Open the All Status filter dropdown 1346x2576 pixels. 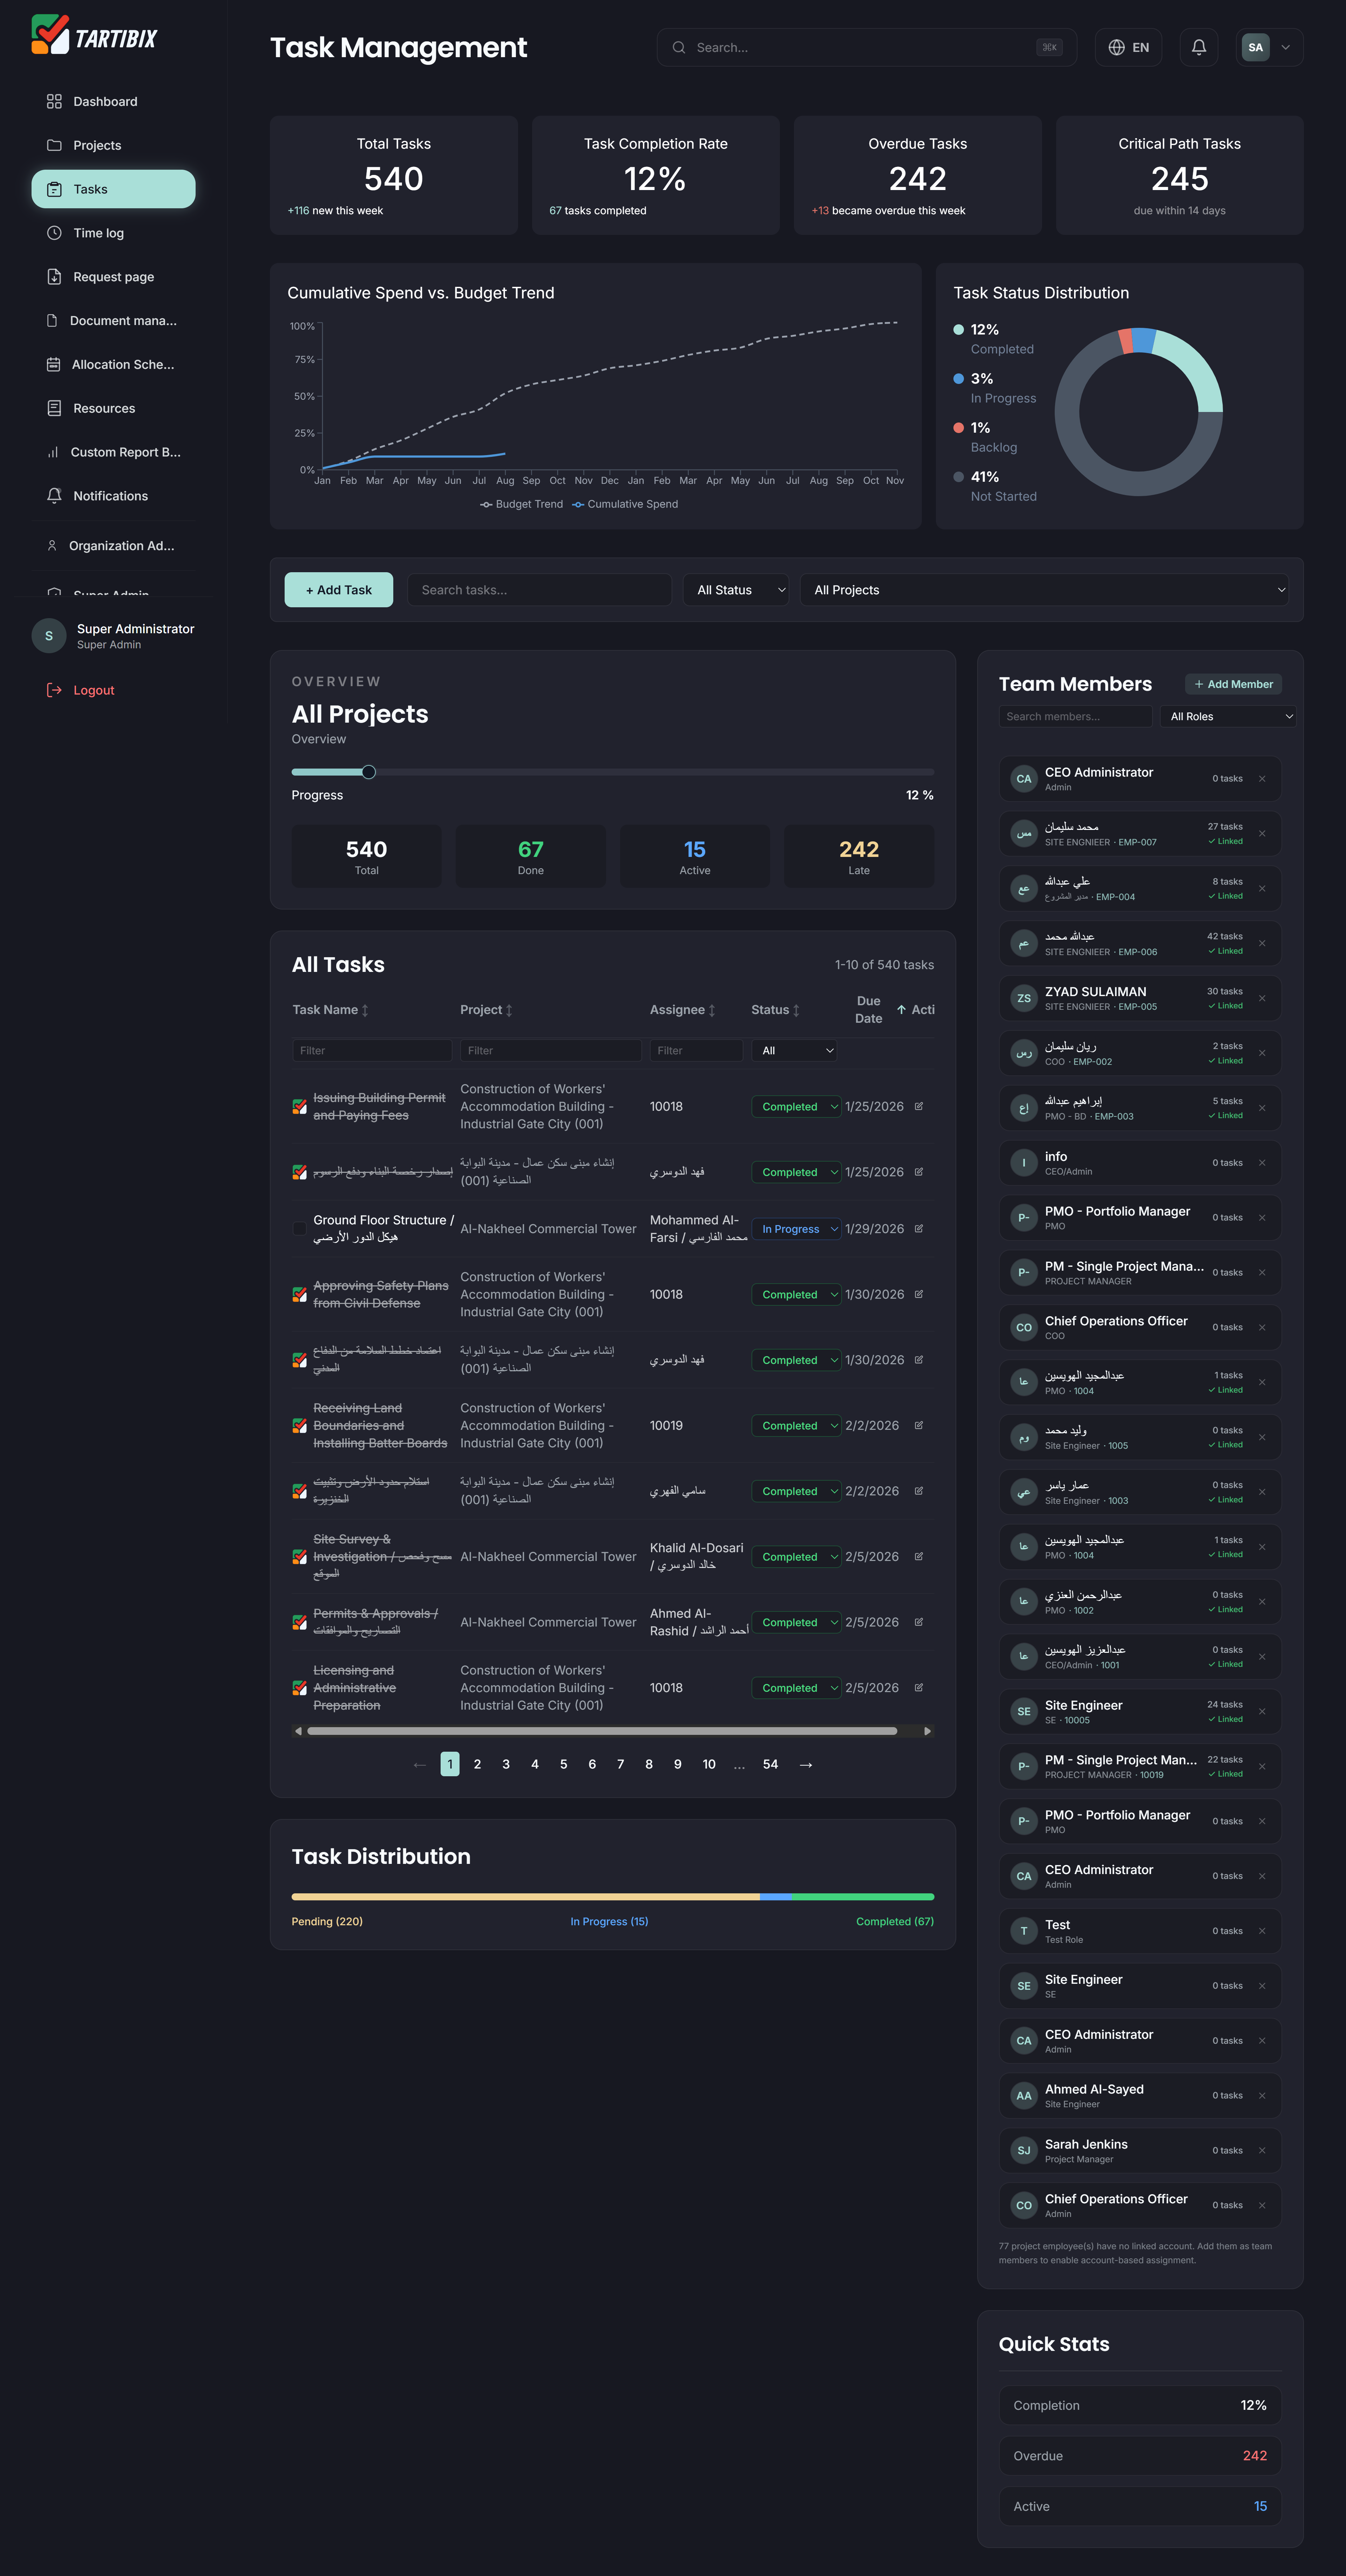coord(736,590)
